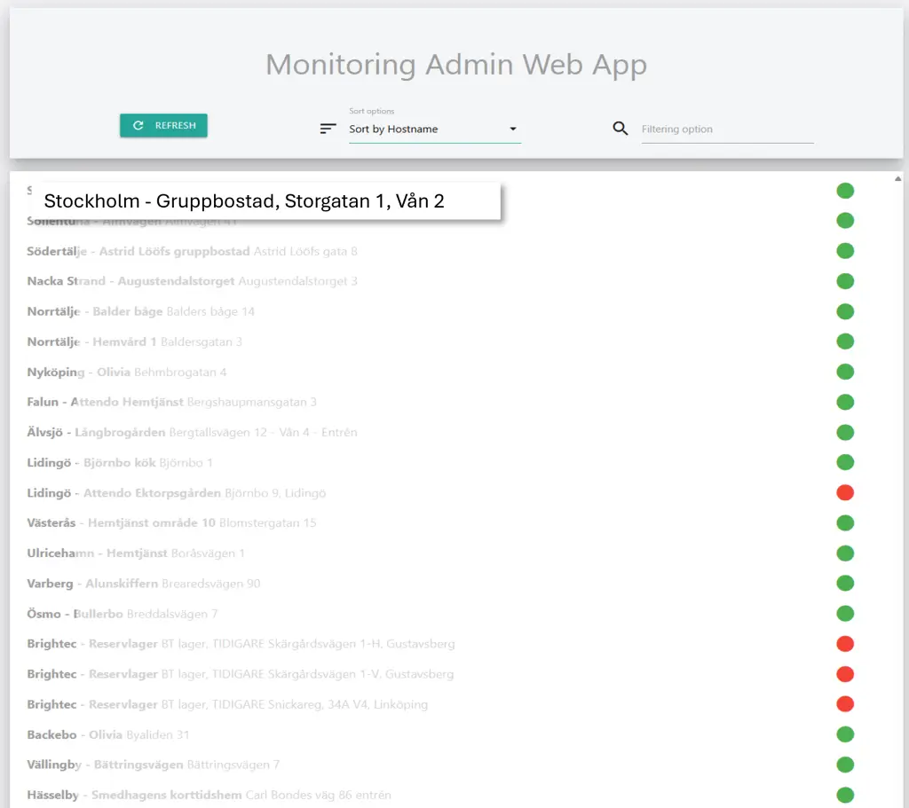Click the Refresh button

(x=163, y=126)
